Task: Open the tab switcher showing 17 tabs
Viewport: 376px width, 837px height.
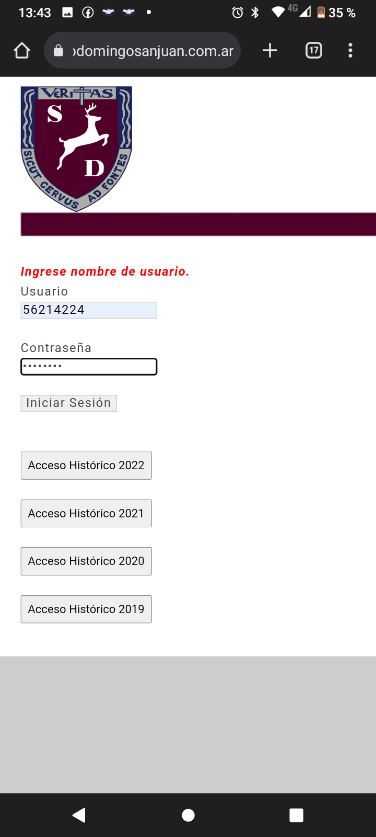Action: (x=313, y=51)
